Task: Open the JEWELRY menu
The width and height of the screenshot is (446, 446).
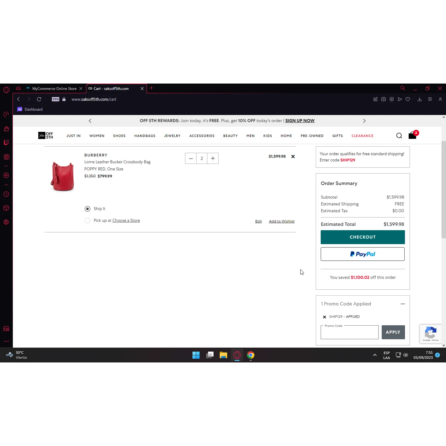Action: (172, 136)
